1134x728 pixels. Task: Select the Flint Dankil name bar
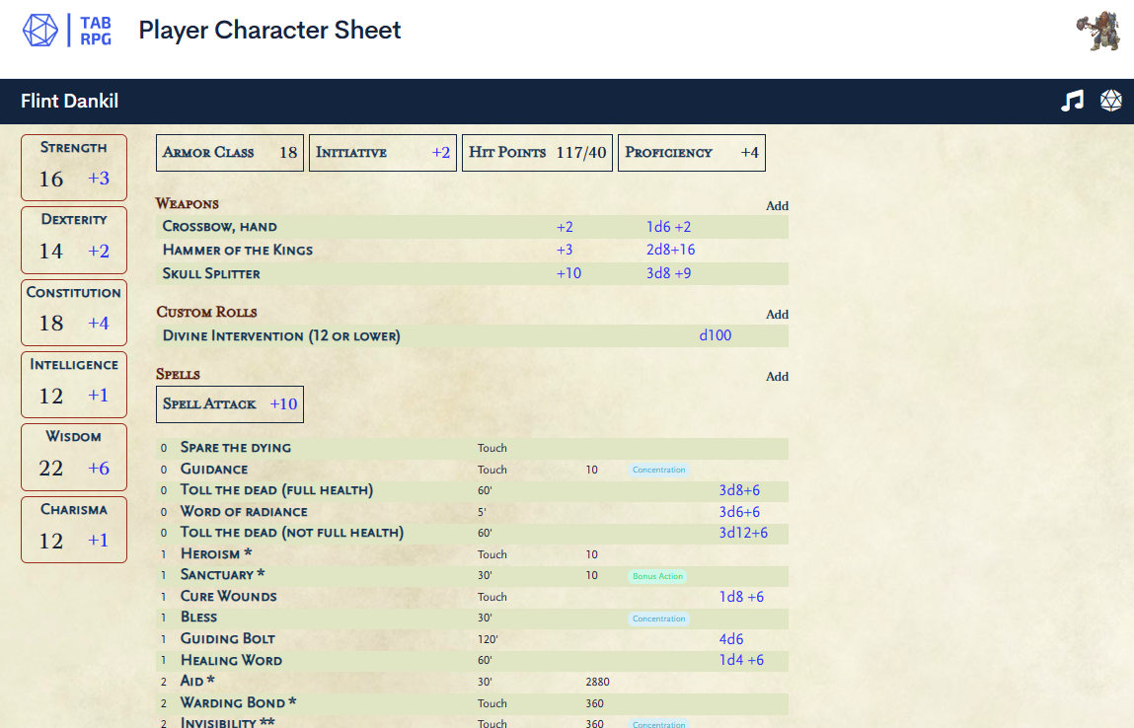[x=68, y=101]
